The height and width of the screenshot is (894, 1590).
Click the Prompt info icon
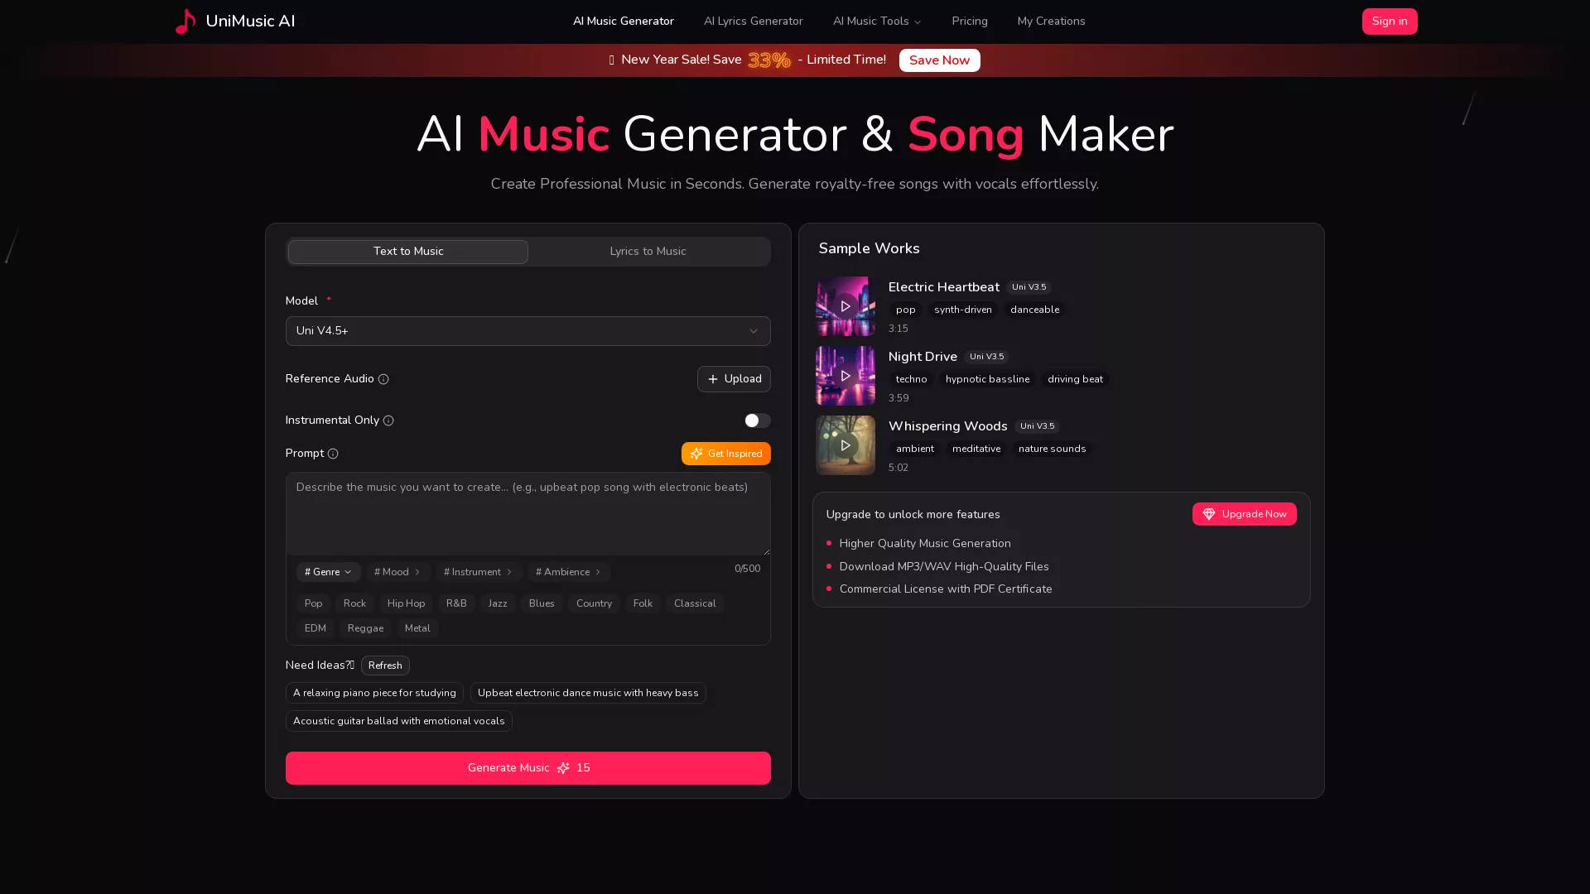coord(333,454)
